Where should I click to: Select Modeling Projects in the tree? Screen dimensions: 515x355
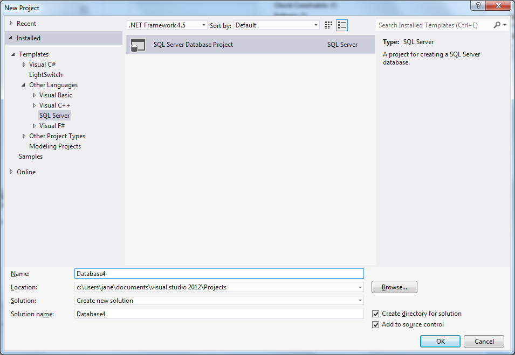click(x=55, y=146)
